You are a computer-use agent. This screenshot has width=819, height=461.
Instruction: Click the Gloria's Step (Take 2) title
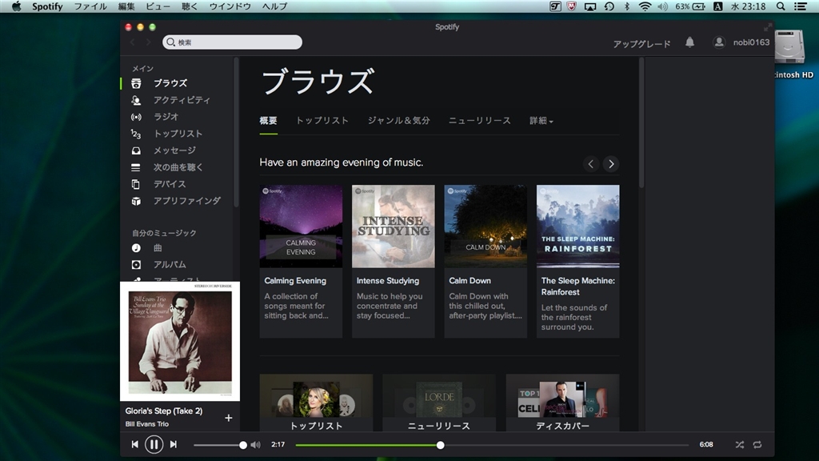(x=163, y=411)
